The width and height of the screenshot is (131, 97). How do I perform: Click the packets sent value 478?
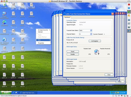pos(90,54)
